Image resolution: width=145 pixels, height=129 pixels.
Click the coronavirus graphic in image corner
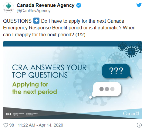point(130,49)
